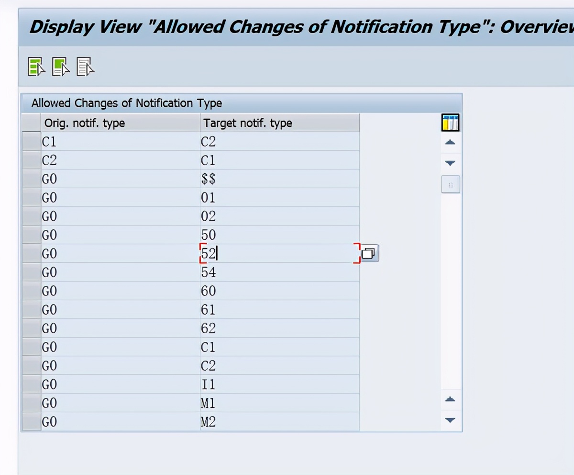Select the row marker for target 62
The height and width of the screenshot is (475, 574).
(x=32, y=328)
